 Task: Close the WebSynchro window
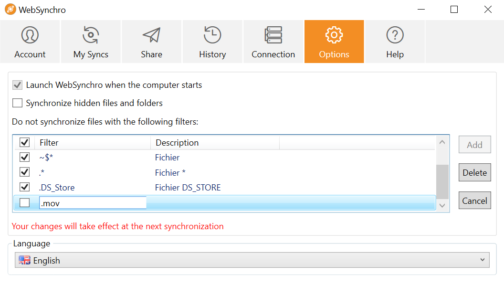(488, 10)
